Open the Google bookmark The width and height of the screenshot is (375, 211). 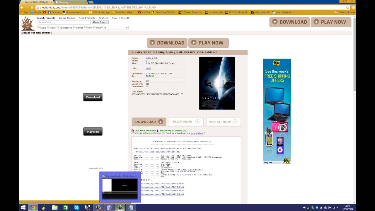tap(36, 12)
